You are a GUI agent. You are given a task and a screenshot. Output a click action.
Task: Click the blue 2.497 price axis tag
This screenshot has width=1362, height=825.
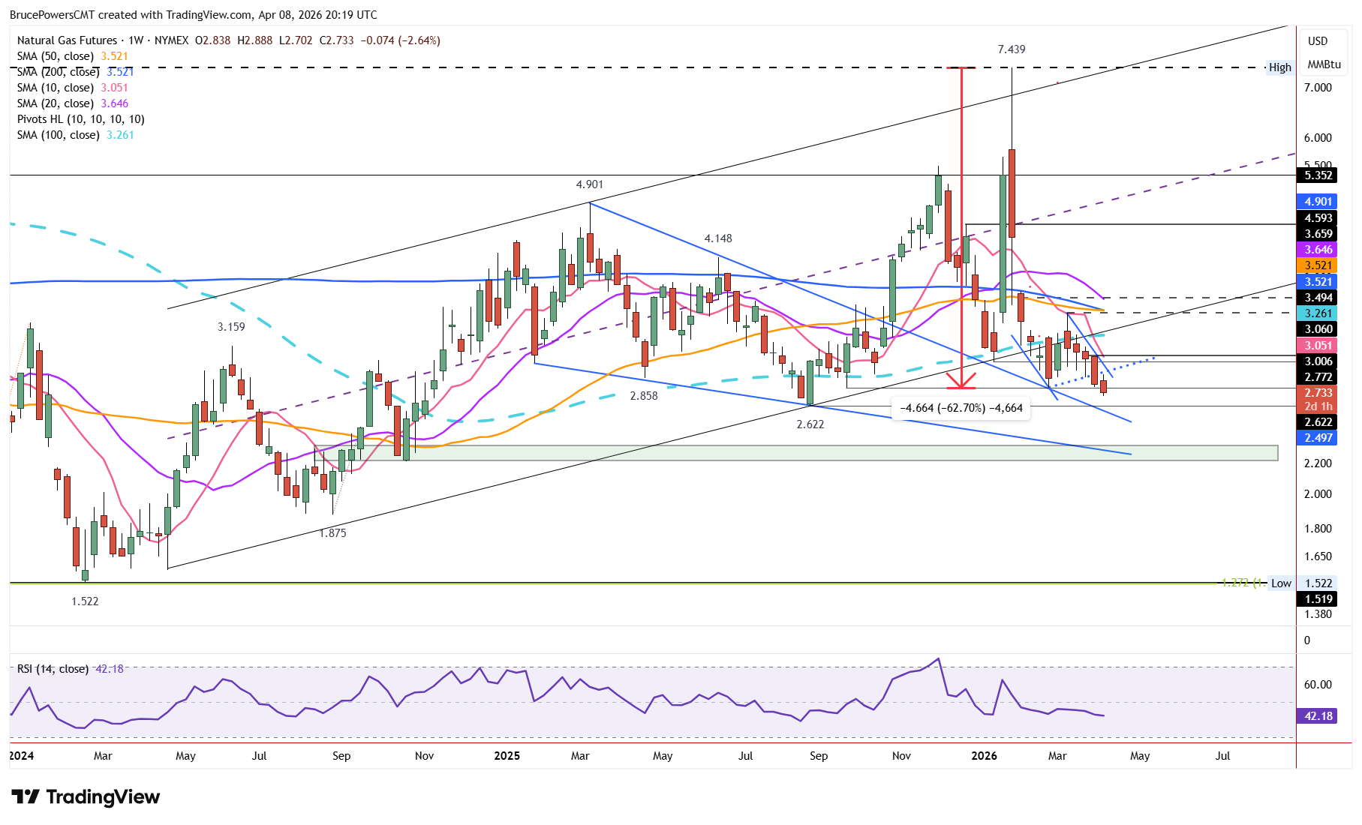pos(1318,438)
